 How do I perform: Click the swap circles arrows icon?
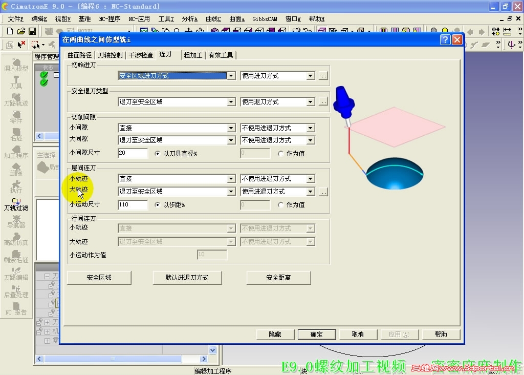point(495,31)
